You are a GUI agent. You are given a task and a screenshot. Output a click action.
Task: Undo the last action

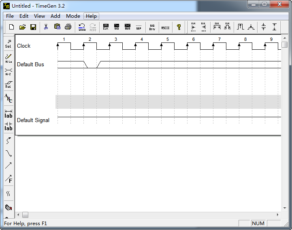pos(82,27)
